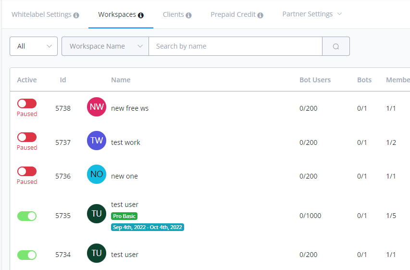
Task: Click the TW avatar for test work
Action: 97,141
